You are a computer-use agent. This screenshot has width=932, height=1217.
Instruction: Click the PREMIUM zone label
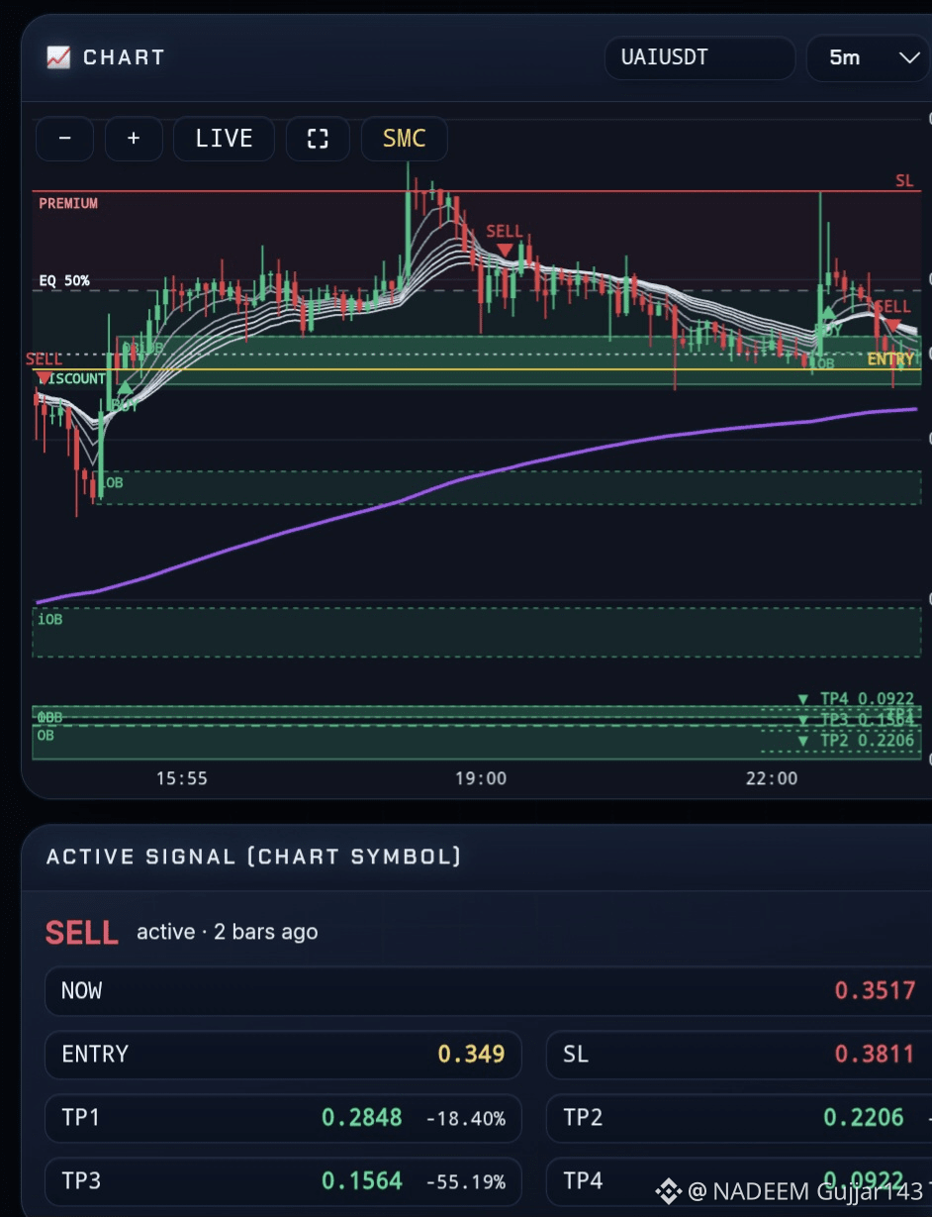pyautogui.click(x=68, y=203)
